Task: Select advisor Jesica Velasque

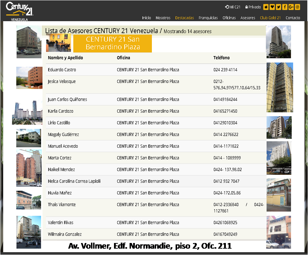Action: [x=62, y=82]
